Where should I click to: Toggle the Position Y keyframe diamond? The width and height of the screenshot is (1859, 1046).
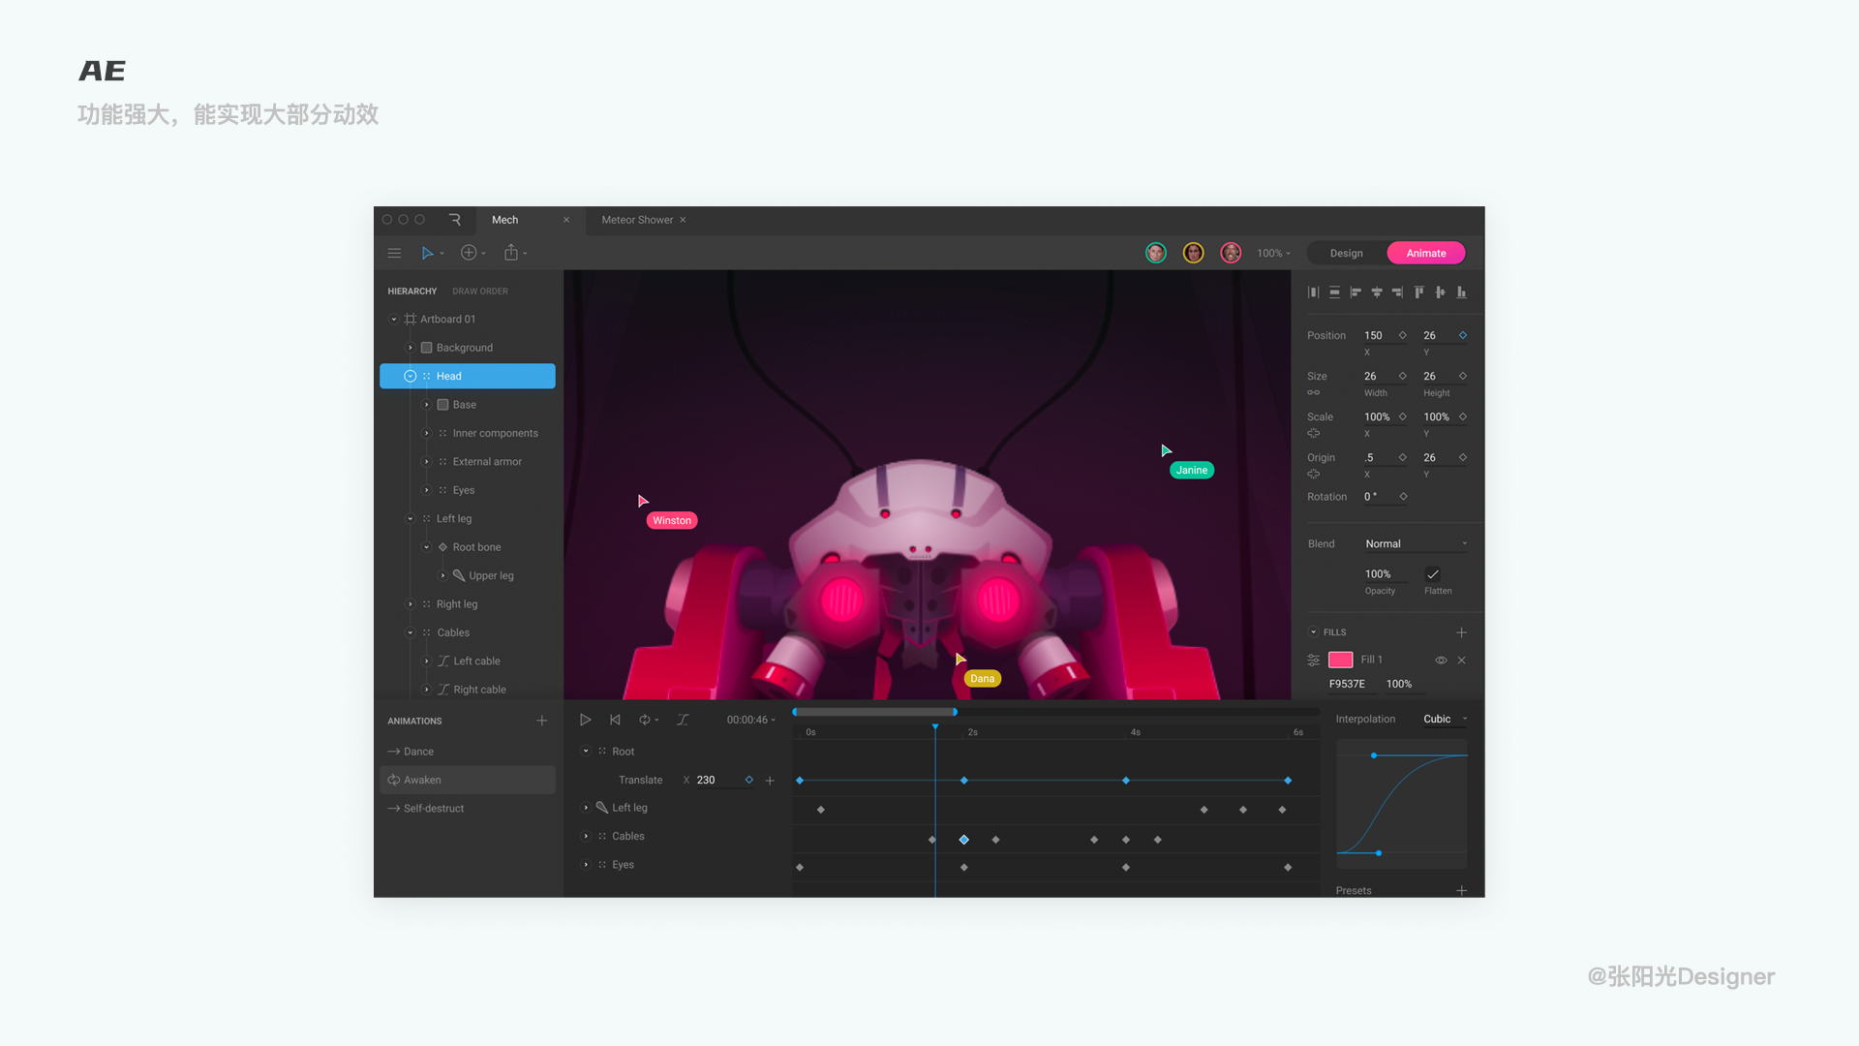(x=1463, y=335)
